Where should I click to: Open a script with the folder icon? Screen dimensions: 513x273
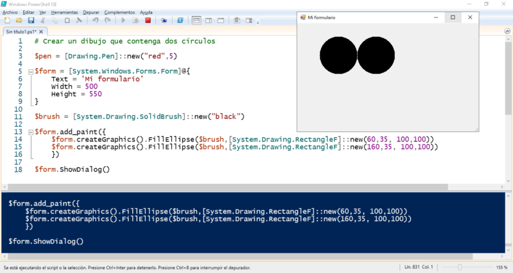pos(17,21)
